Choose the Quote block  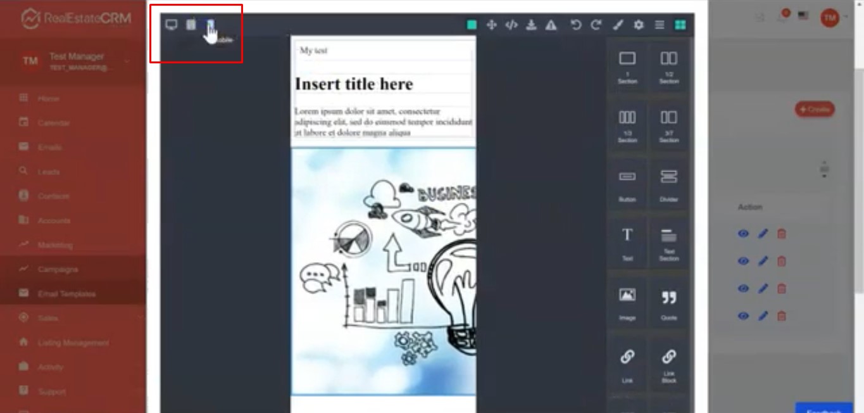click(x=669, y=302)
